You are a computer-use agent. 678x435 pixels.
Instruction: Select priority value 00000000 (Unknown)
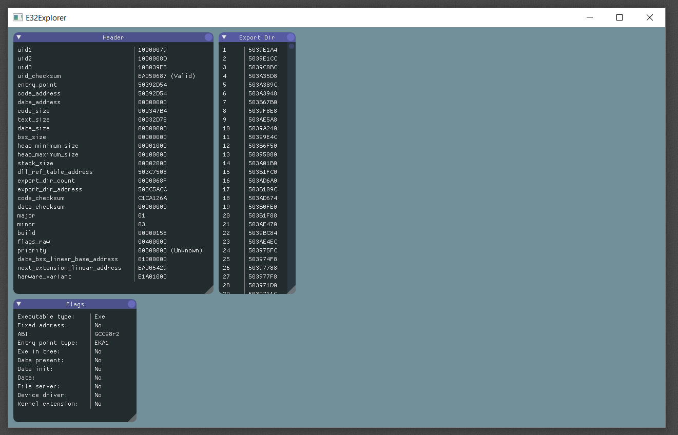coord(170,250)
